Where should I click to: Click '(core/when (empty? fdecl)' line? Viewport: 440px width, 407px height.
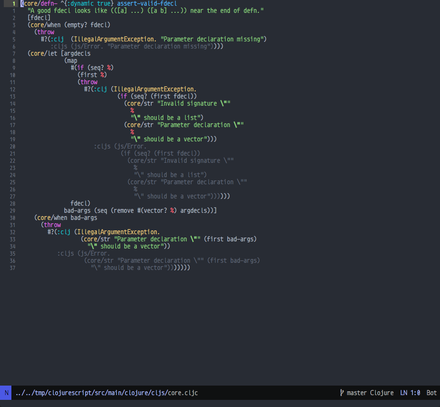(x=69, y=25)
